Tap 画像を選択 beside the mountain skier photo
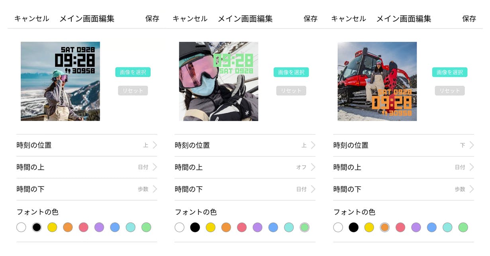Viewport: 490px width, 256px height. pyautogui.click(x=133, y=72)
